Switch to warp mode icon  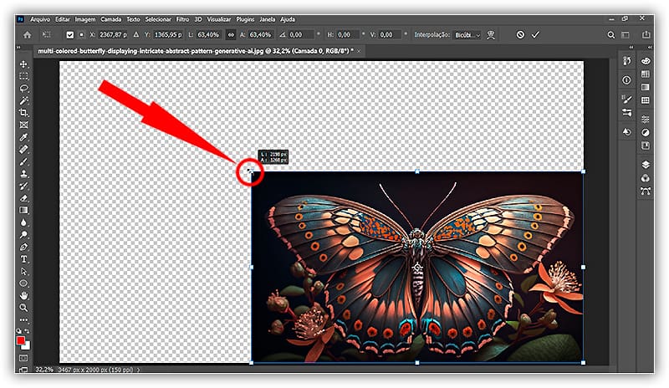pyautogui.click(x=491, y=35)
